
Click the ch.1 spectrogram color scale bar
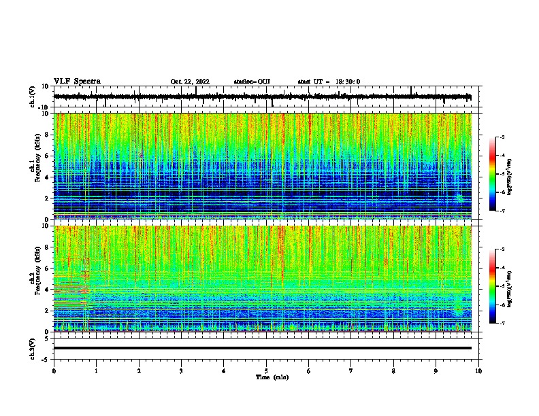493,174
